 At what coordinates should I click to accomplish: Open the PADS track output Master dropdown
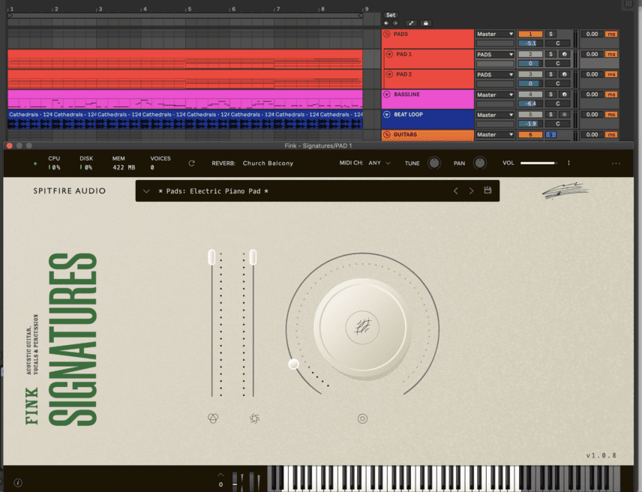pos(494,34)
